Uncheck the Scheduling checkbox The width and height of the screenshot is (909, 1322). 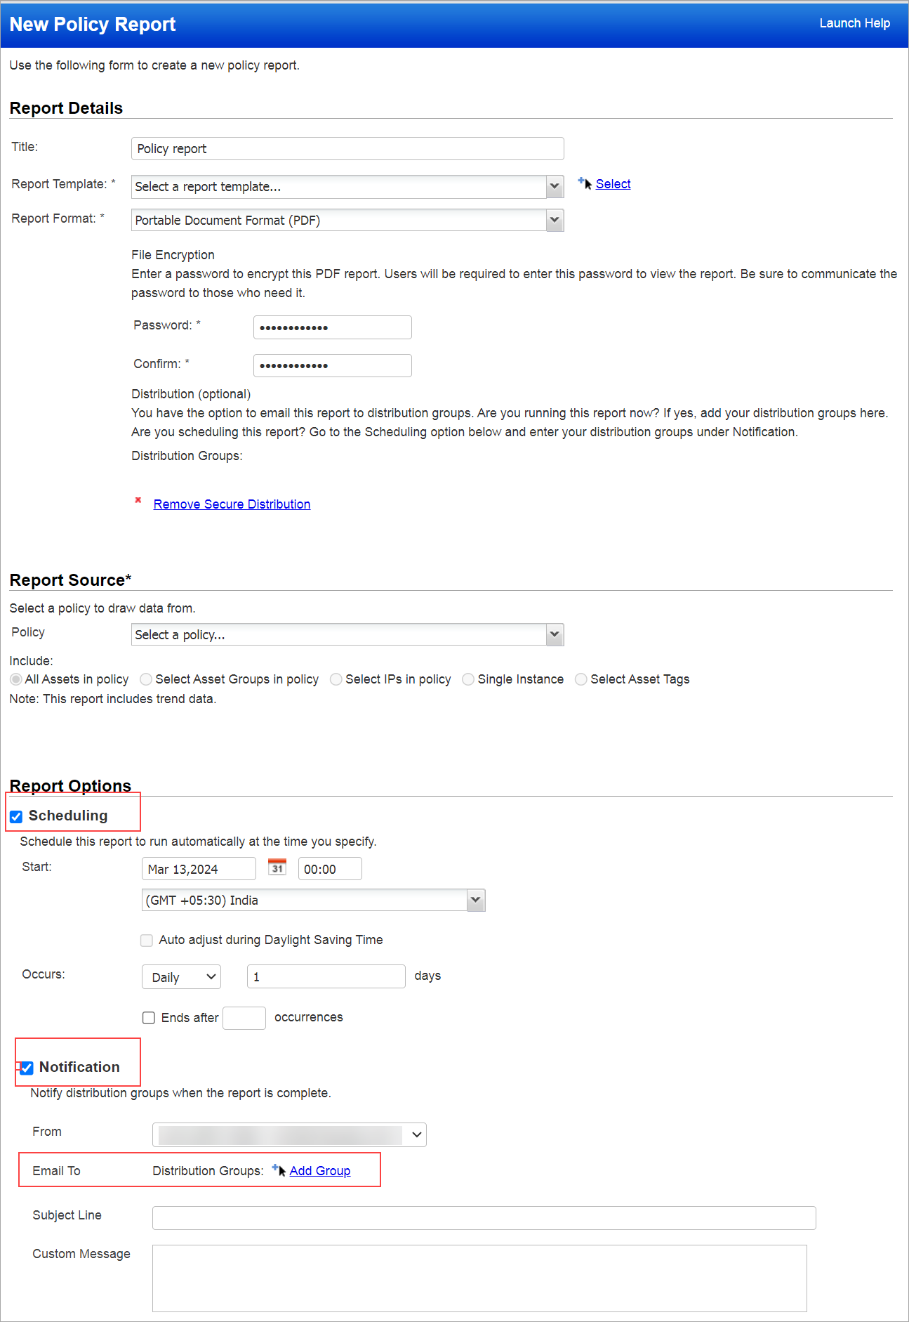tap(15, 816)
